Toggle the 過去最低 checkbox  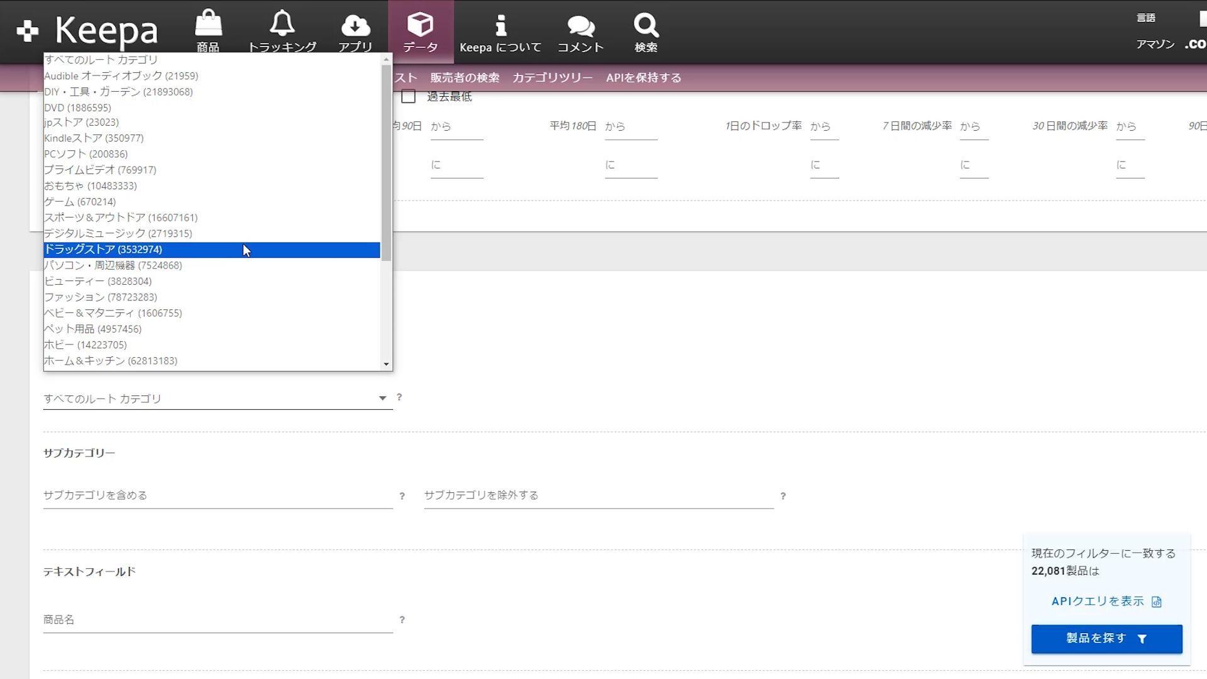pos(409,97)
